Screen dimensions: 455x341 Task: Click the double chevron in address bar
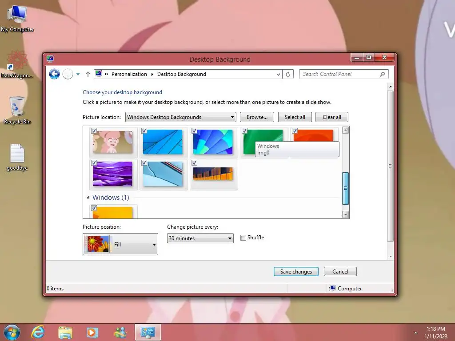pyautogui.click(x=106, y=74)
